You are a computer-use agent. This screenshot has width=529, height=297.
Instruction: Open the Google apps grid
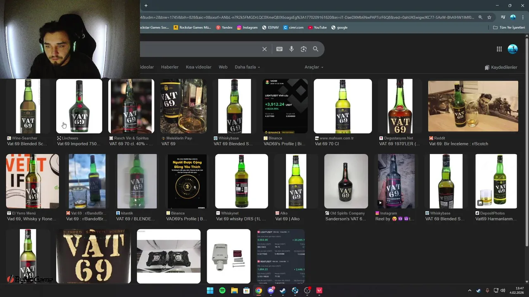[499, 49]
